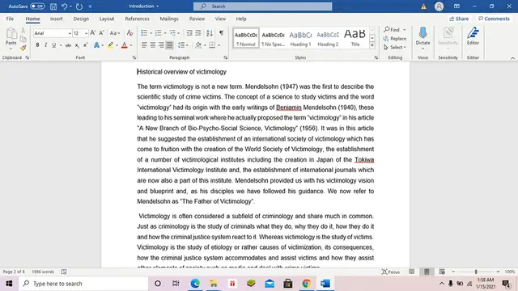Click Increase Indent icon
The image size is (518, 291).
coord(197,32)
